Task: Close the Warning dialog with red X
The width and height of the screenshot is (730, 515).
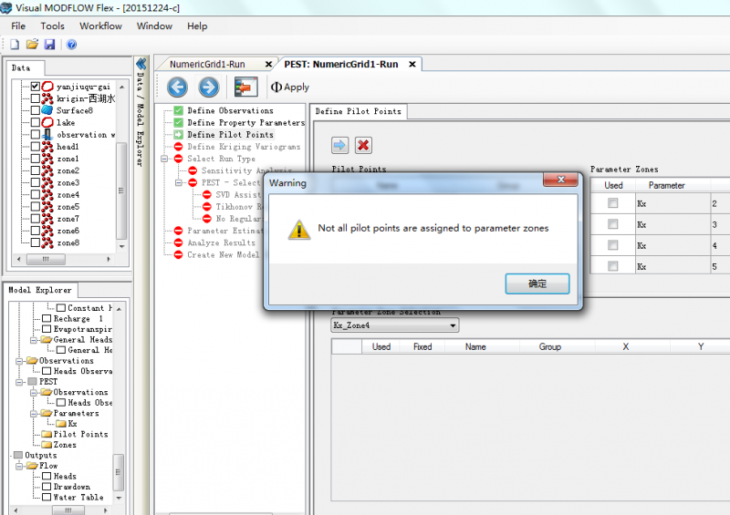Action: click(x=560, y=180)
